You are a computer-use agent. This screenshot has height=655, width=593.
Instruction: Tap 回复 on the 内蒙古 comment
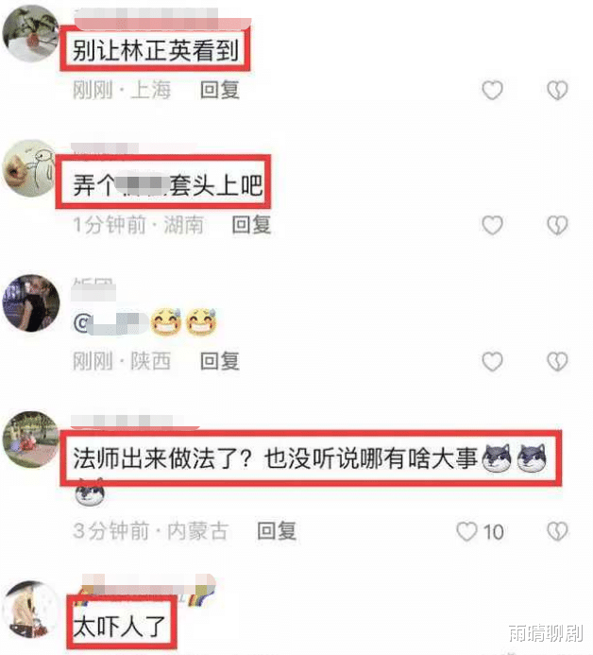(277, 531)
